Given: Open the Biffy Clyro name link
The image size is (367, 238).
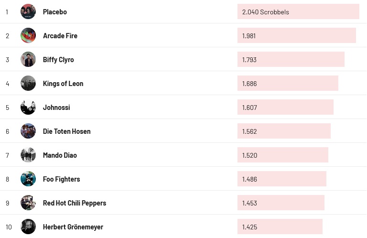Looking at the screenshot, I should [x=58, y=60].
